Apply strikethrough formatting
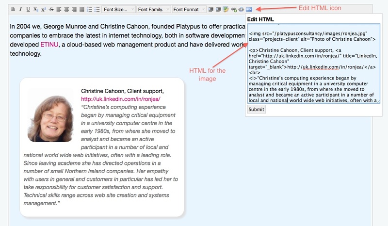This screenshot has width=388, height=226. pos(51,9)
